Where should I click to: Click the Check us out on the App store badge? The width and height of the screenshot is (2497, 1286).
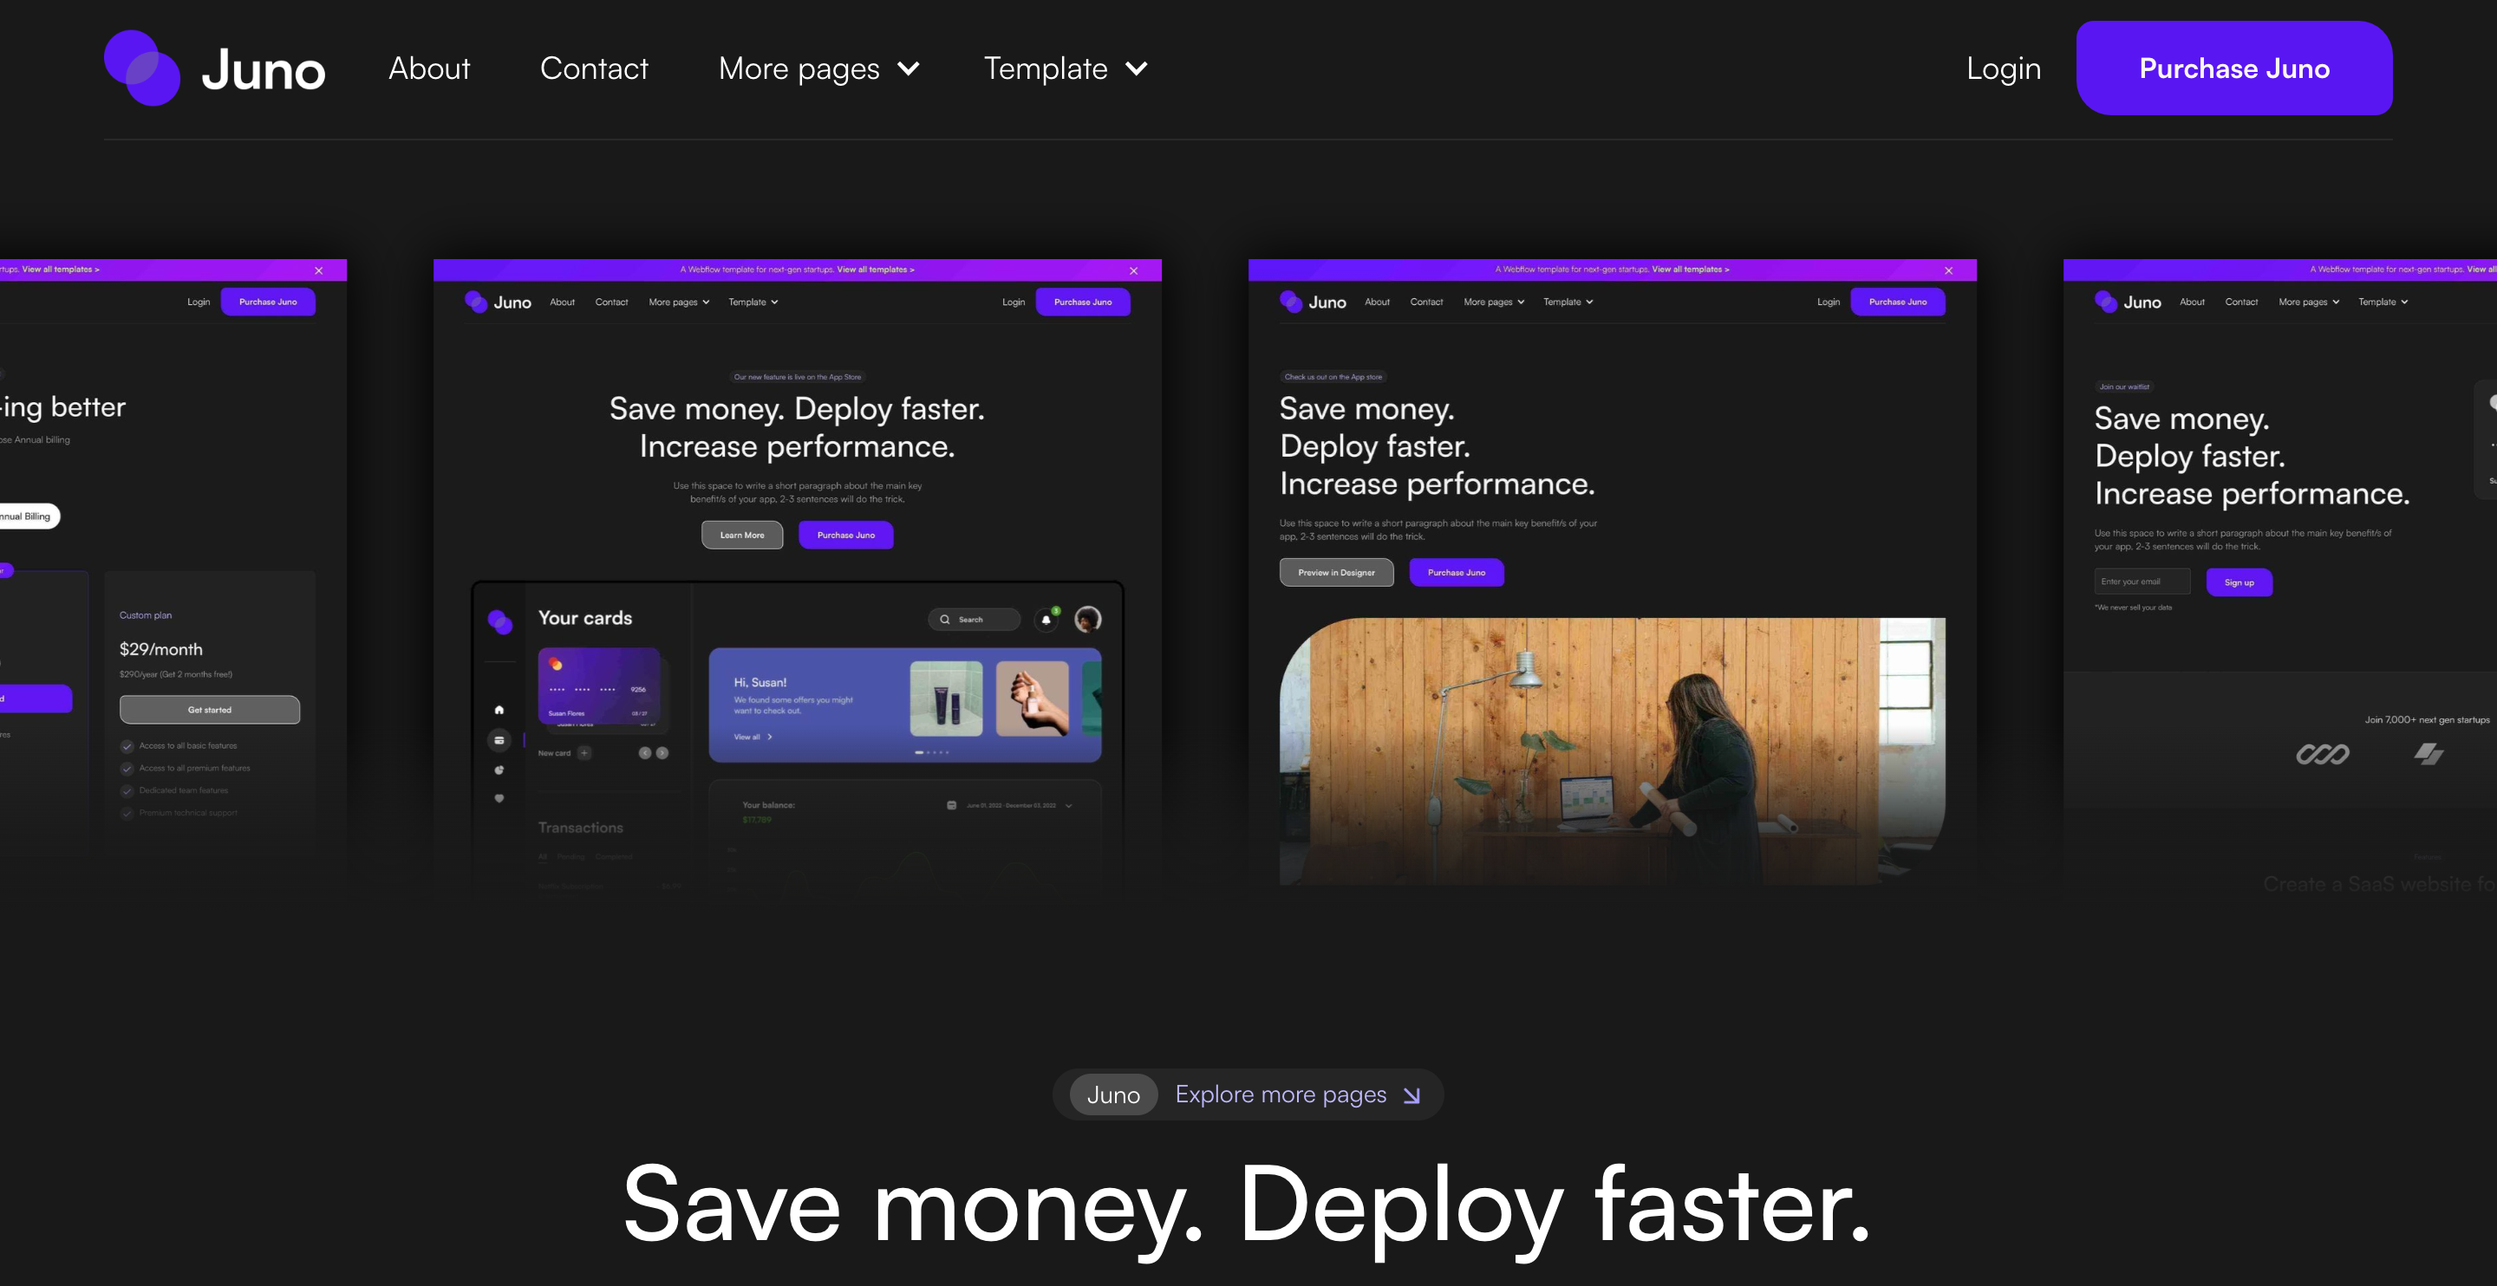1333,377
